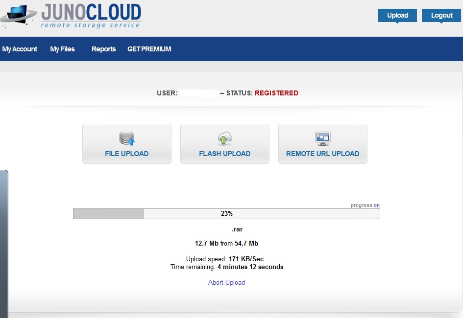Viewport: 463px width, 318px height.
Task: Open the Reports page in navigation bar
Action: coord(103,49)
